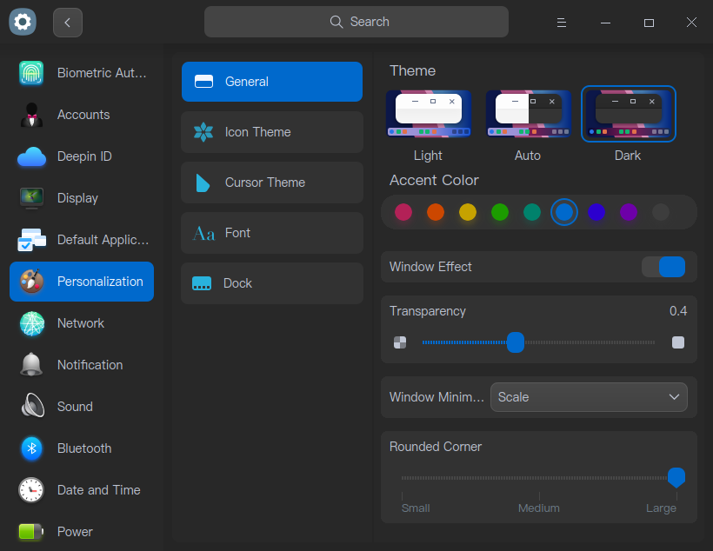The image size is (713, 551).
Task: Open Default Applications settings
Action: (31, 240)
